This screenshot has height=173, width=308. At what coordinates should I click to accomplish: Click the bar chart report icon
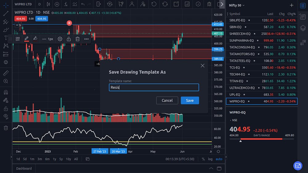(187, 4)
